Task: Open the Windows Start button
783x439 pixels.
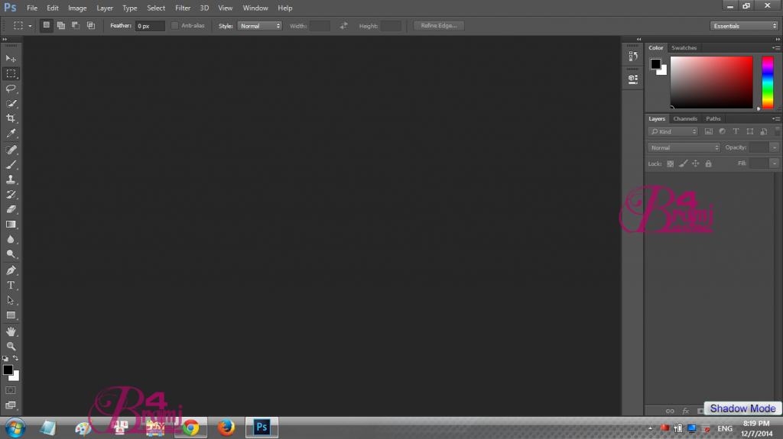Action: click(x=15, y=428)
